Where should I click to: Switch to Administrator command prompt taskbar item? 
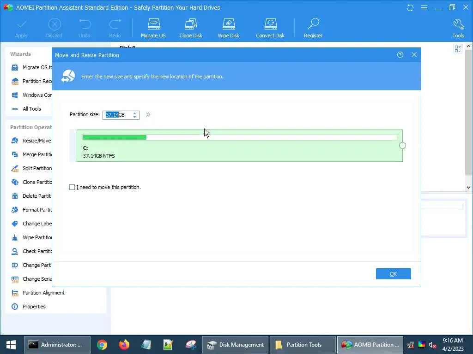click(57, 345)
